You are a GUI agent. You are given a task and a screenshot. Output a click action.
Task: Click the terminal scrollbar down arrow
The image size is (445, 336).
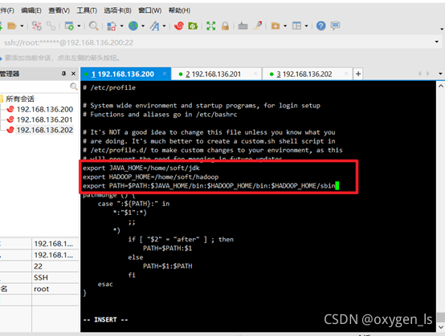point(441,327)
